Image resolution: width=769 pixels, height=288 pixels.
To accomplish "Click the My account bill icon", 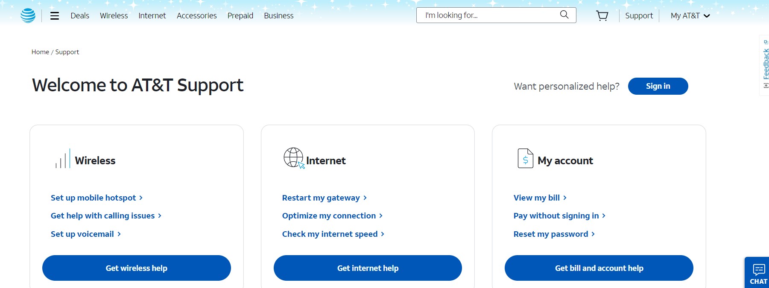I will (525, 159).
